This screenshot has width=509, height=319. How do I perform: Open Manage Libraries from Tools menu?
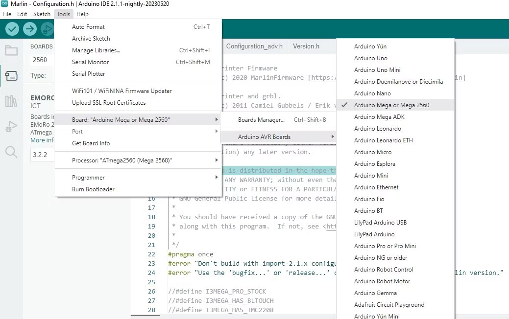[x=138, y=50]
